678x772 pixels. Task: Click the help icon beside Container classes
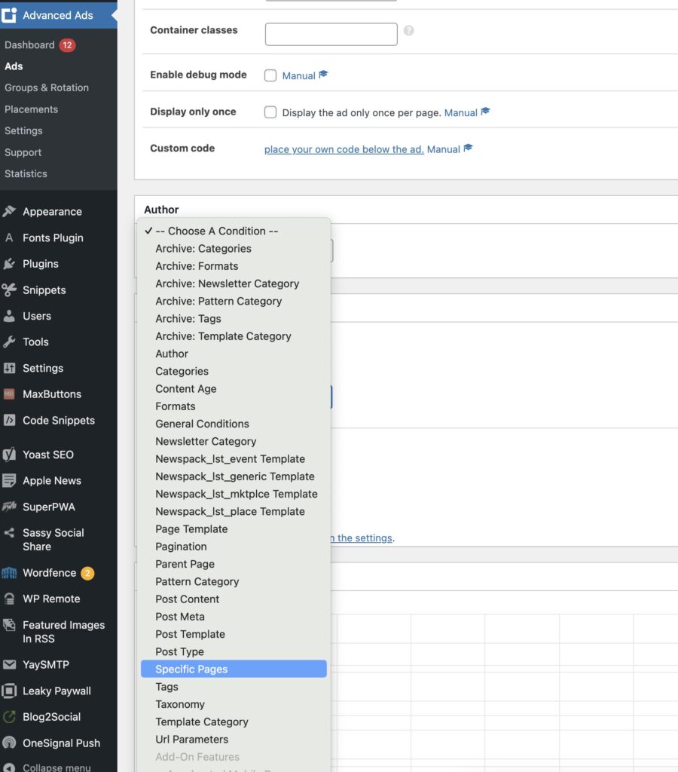409,31
